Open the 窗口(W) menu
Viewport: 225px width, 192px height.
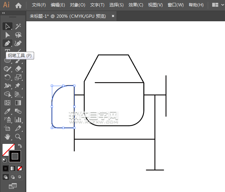175,5
